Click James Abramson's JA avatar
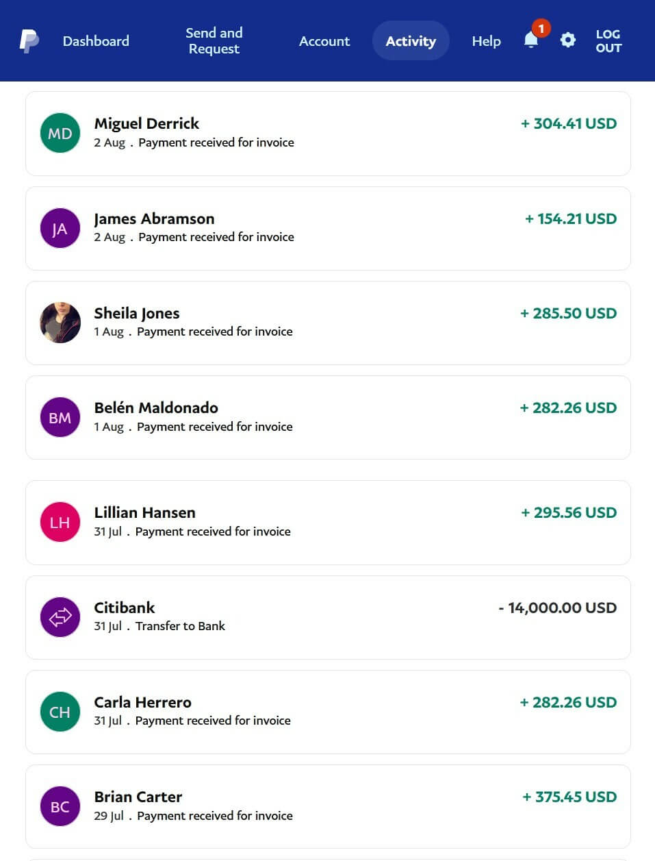 (60, 228)
